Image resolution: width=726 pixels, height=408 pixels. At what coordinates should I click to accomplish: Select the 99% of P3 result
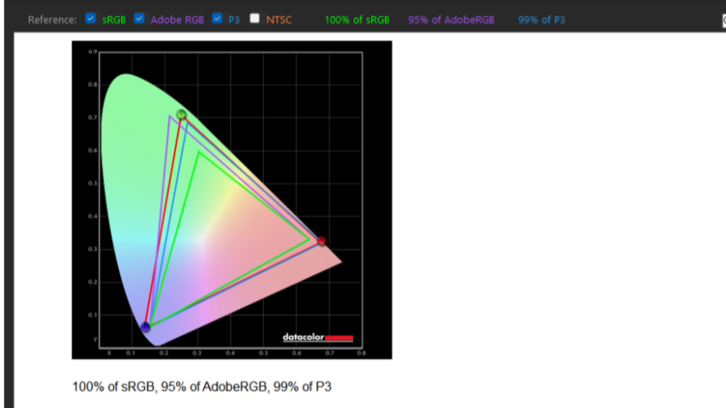coord(541,20)
